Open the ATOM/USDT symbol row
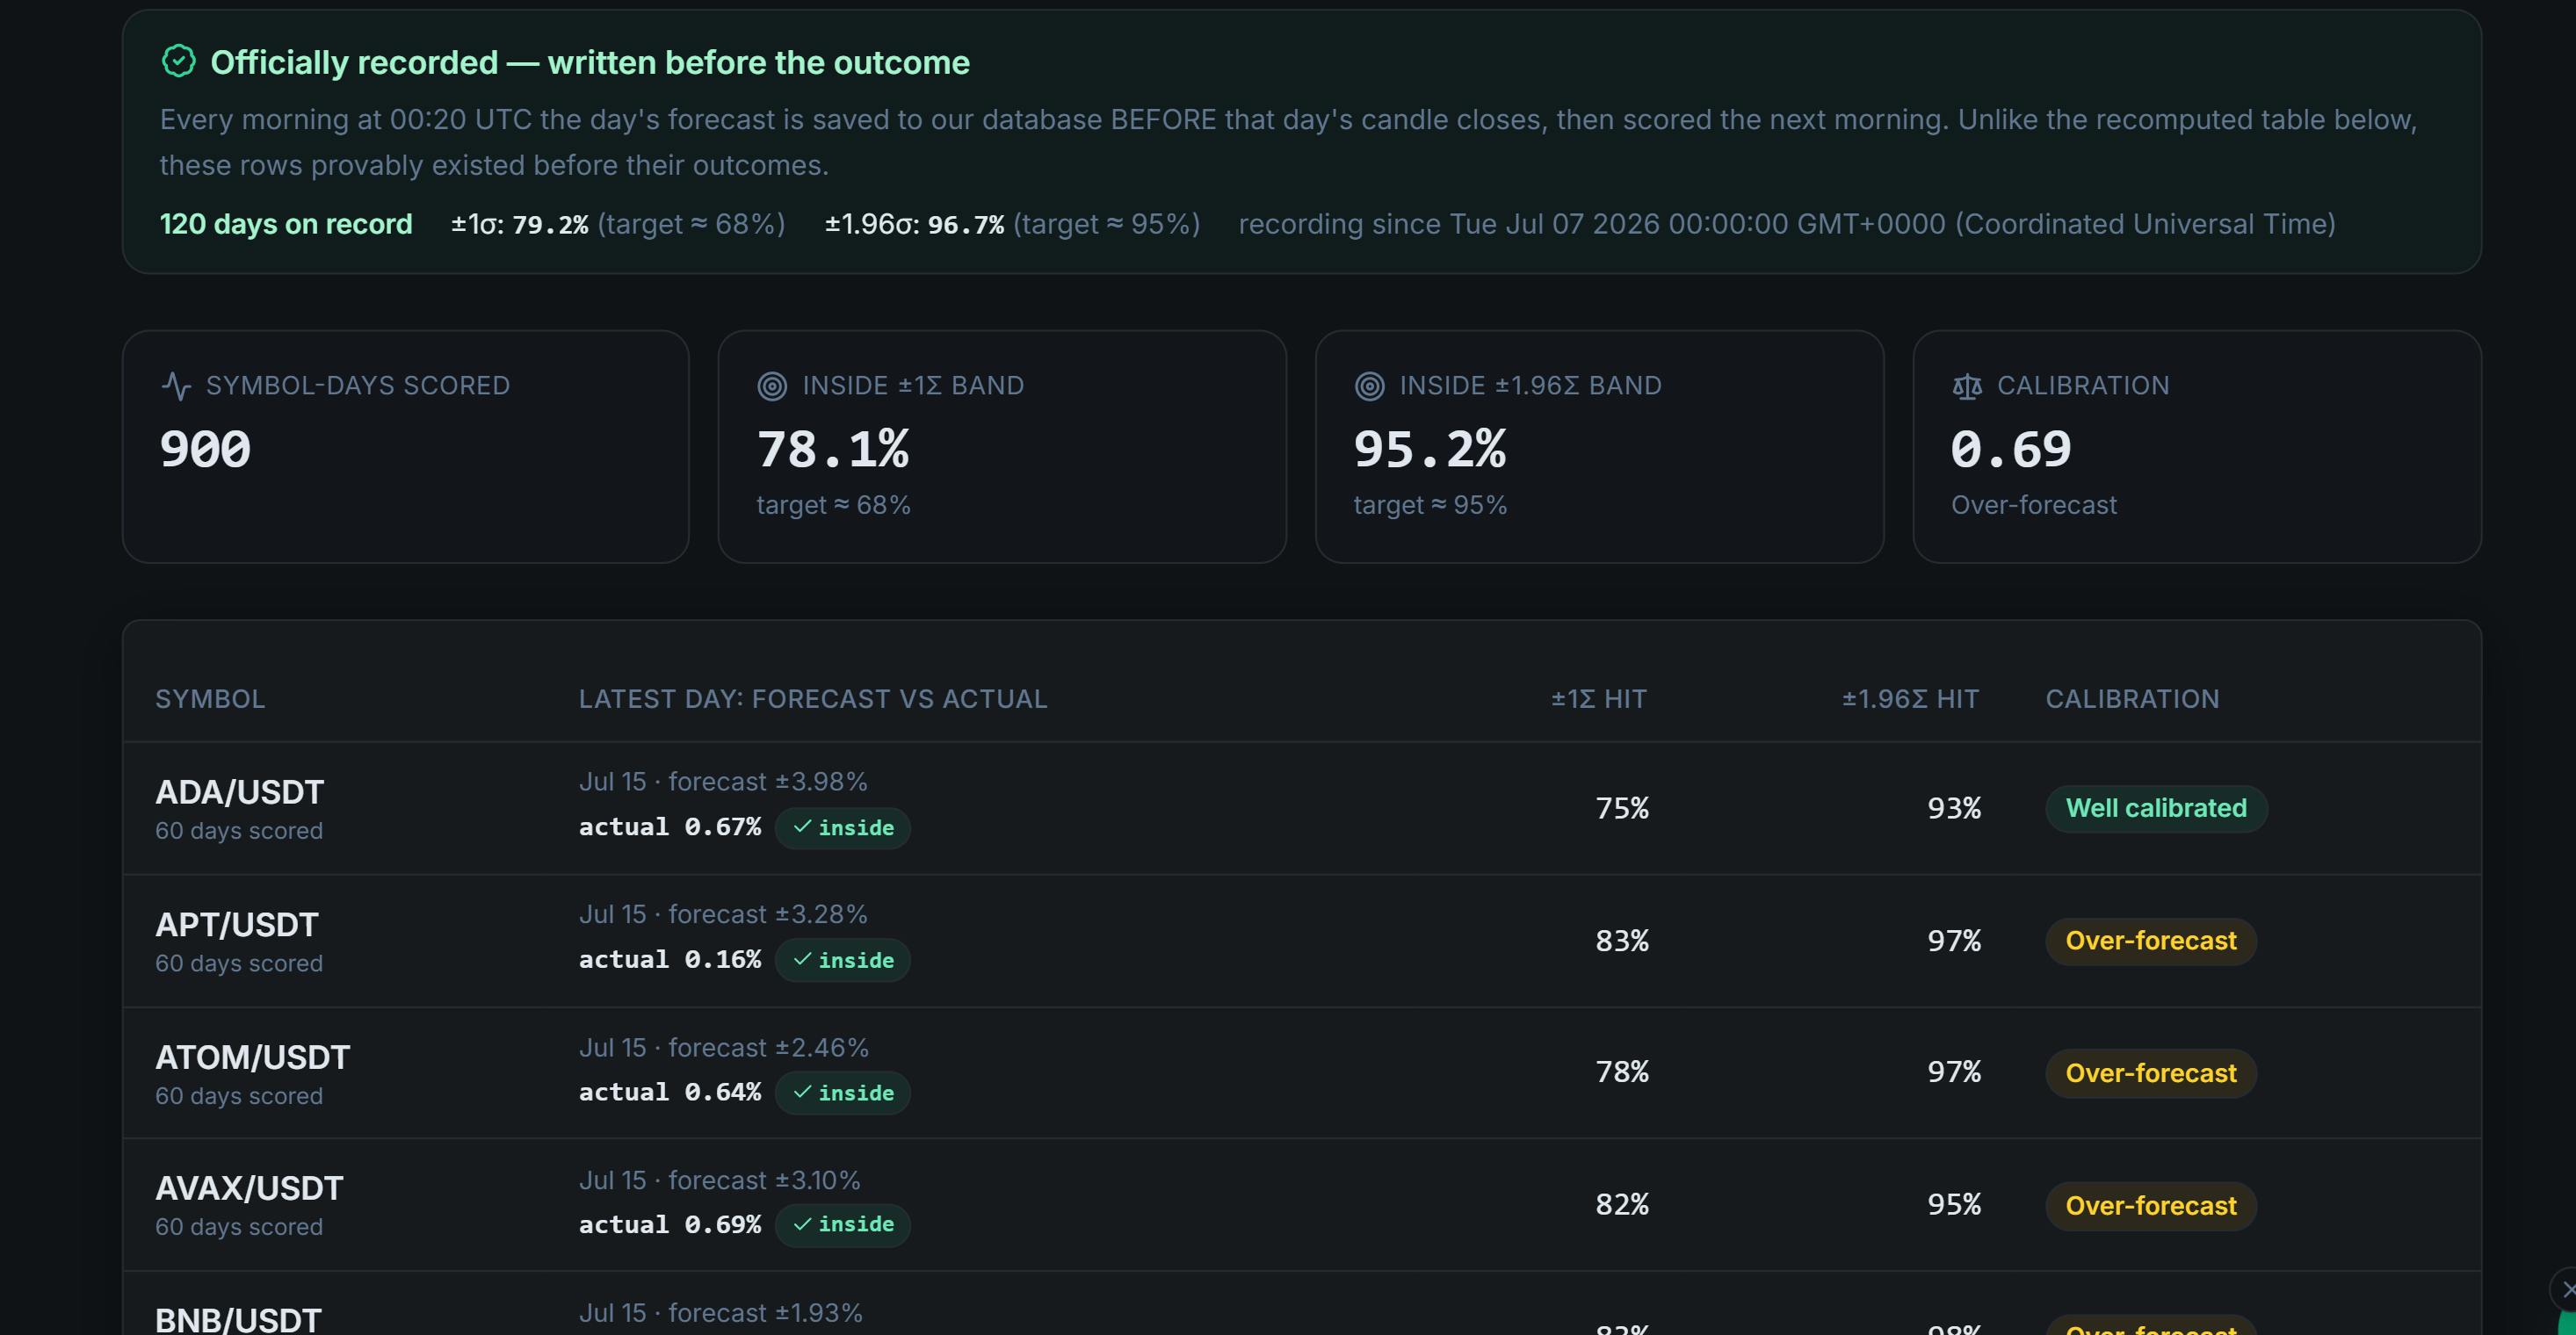Image resolution: width=2576 pixels, height=1335 pixels. (1302, 1073)
